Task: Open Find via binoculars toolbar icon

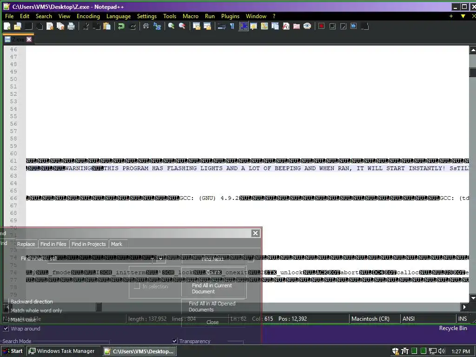Action: click(146, 26)
